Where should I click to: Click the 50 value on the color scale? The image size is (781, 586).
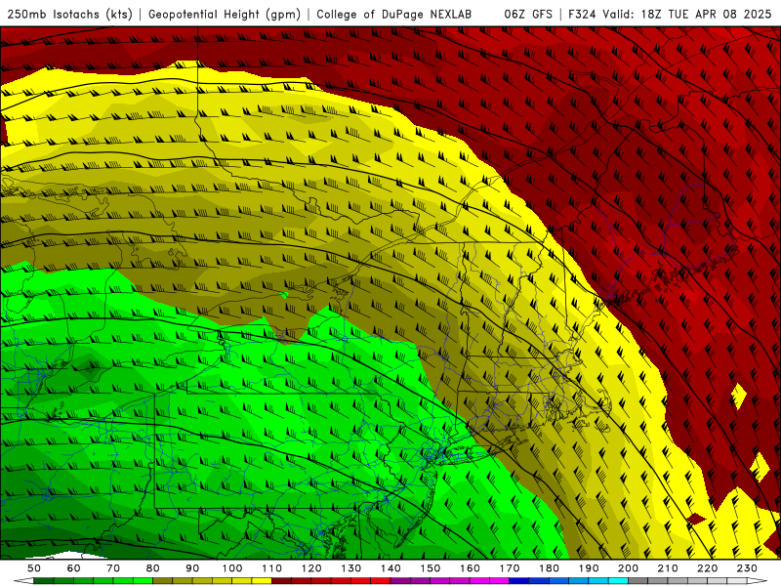[x=34, y=568]
